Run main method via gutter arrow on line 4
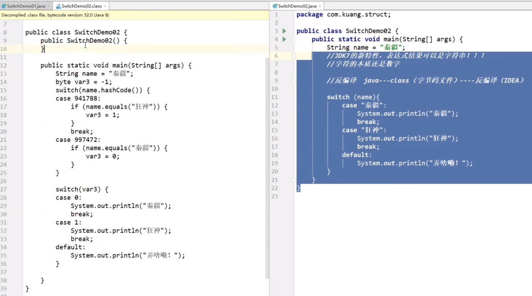Viewport: 532px width, 296px height. click(284, 39)
